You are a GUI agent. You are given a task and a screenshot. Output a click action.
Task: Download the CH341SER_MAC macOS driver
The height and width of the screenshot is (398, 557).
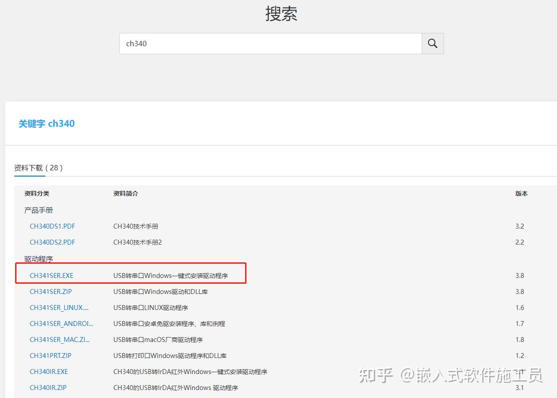60,339
